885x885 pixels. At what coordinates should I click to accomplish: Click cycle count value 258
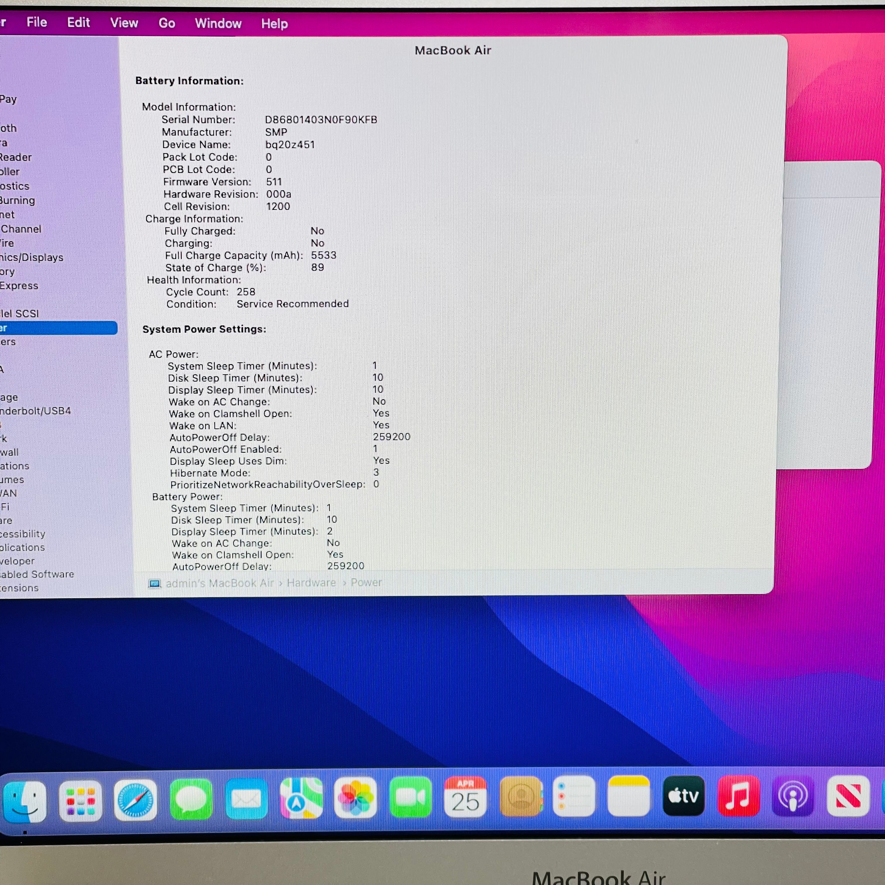(x=246, y=292)
